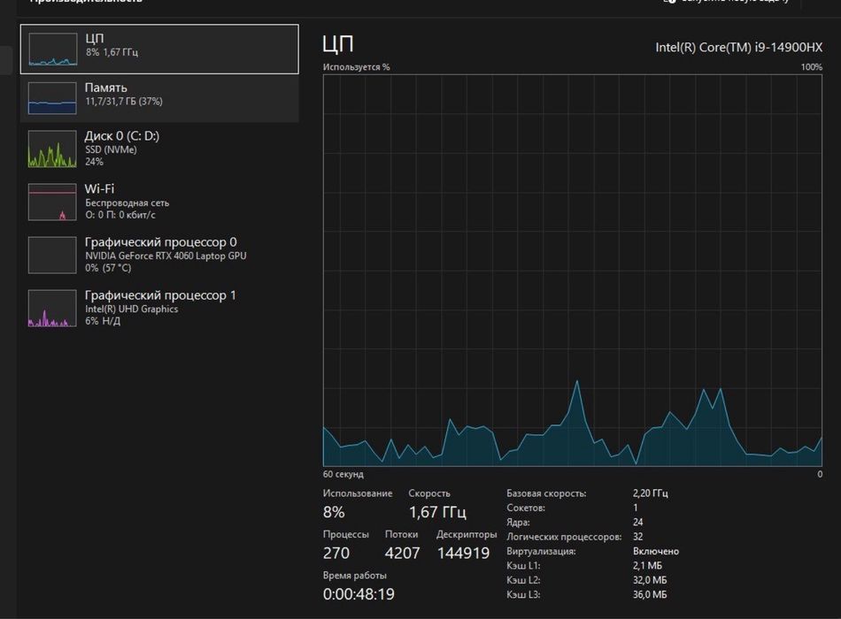Click the 8% usage value

click(x=334, y=512)
